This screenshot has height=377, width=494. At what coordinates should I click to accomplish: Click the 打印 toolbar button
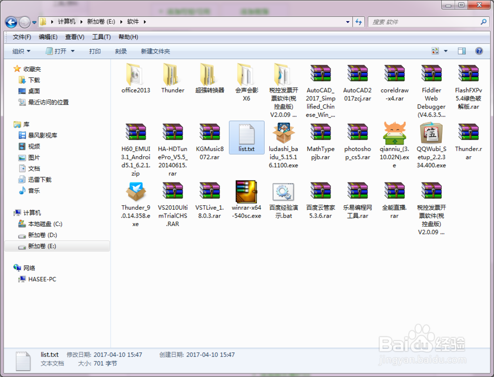(95, 51)
